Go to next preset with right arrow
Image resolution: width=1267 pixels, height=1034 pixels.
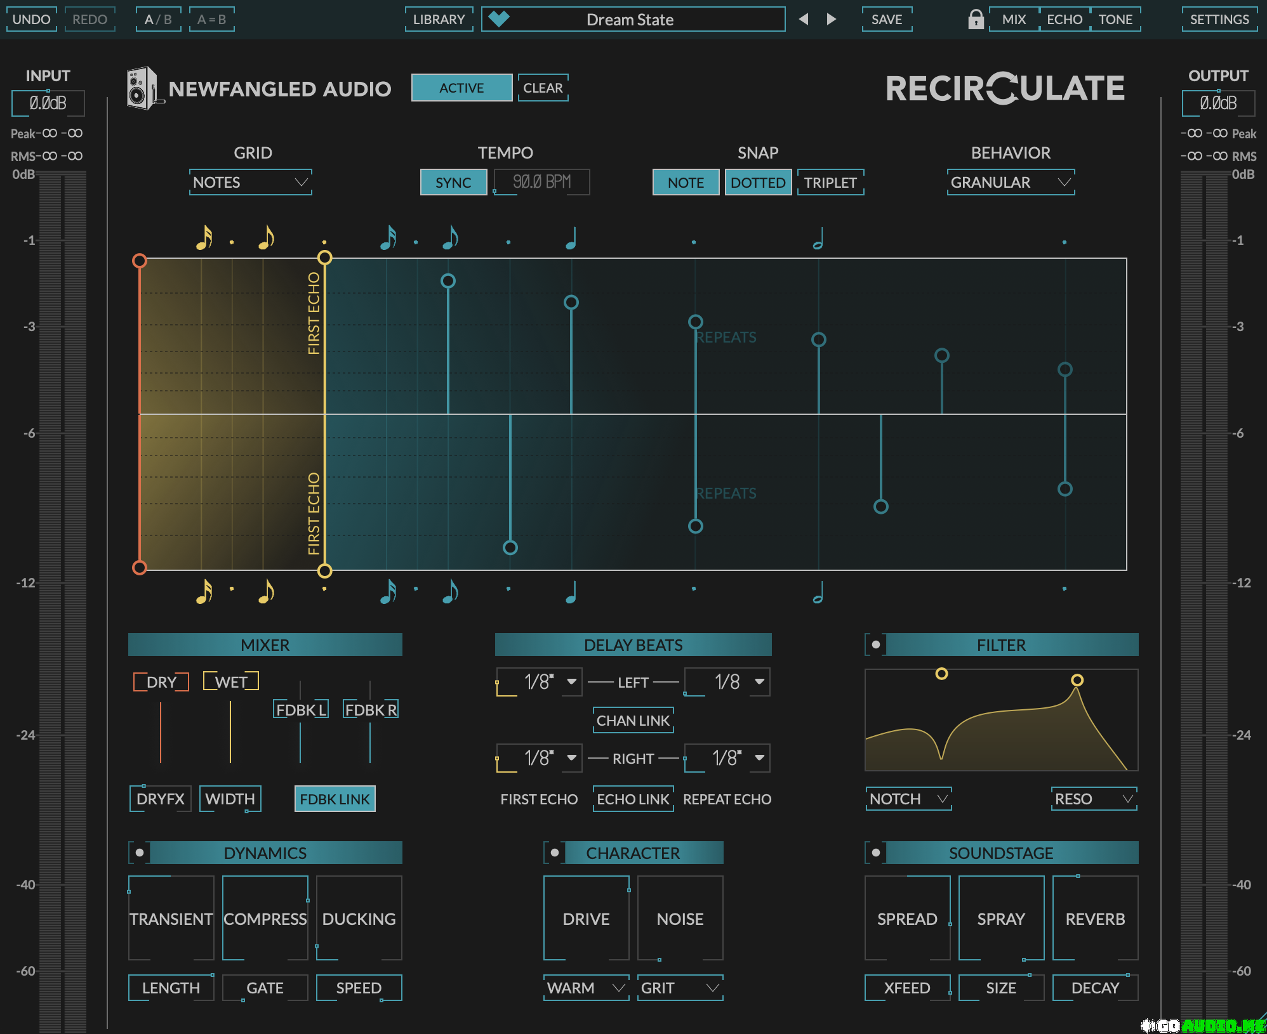click(831, 19)
